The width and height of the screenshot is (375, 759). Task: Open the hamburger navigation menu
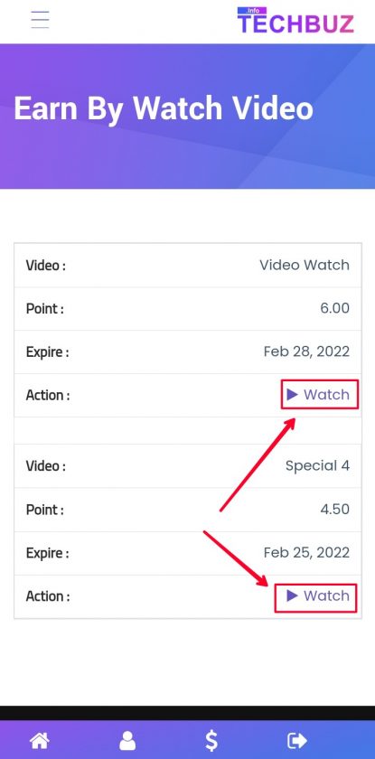click(x=40, y=19)
